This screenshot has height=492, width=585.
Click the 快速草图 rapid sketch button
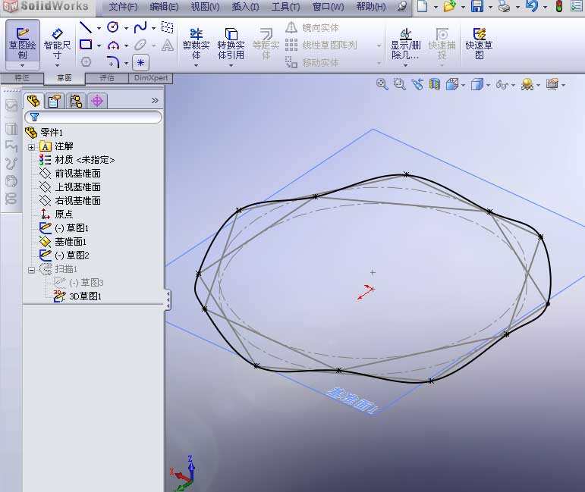pos(479,43)
